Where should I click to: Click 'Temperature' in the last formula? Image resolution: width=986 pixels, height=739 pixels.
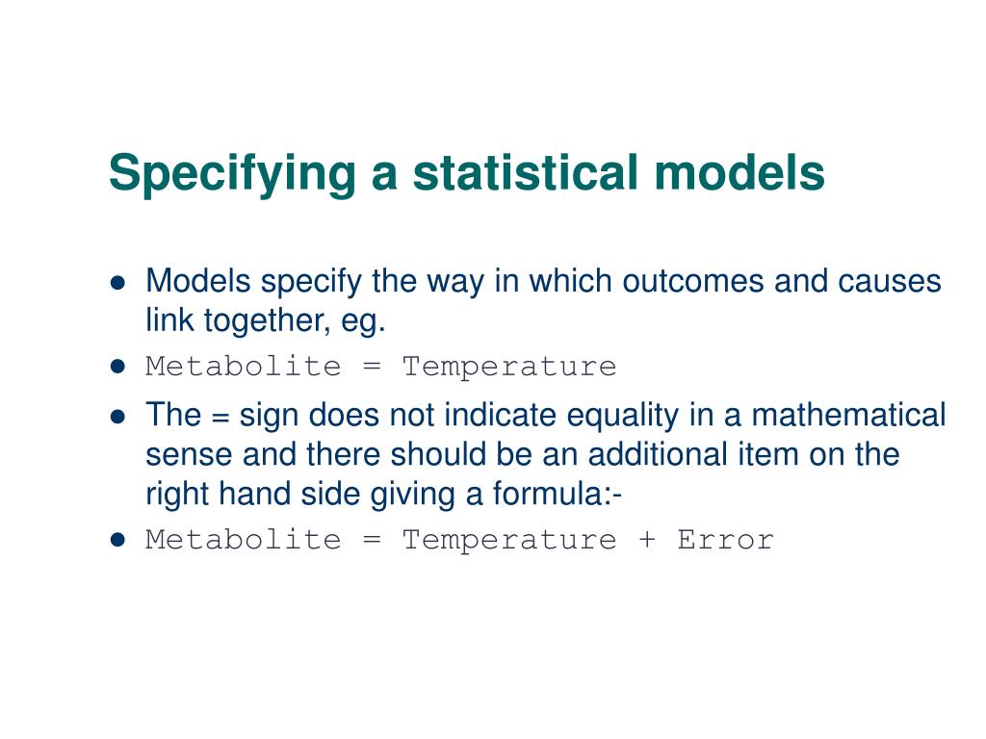pos(509,541)
